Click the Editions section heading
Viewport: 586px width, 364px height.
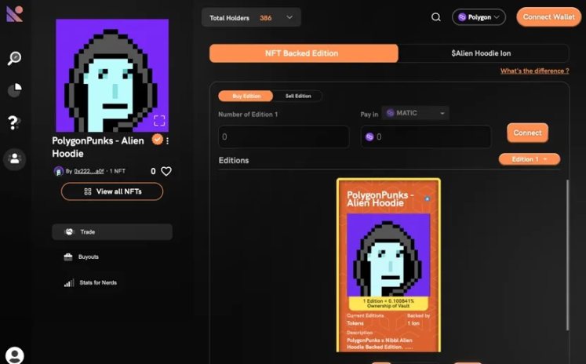point(234,160)
